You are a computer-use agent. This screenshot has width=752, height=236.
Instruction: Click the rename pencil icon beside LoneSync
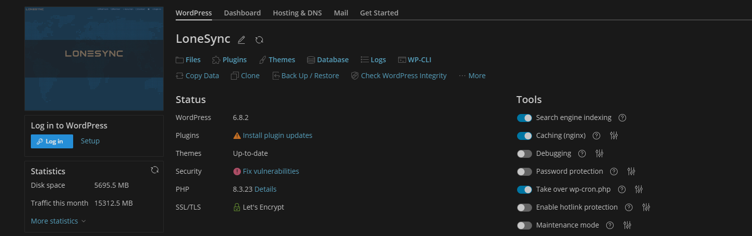pyautogui.click(x=242, y=40)
